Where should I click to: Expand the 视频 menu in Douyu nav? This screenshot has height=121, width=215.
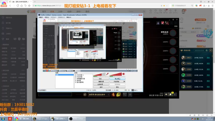pyautogui.click(x=70, y=12)
